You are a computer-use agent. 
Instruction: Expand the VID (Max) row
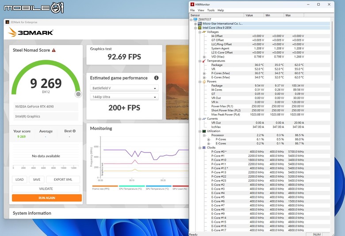pyautogui.click(x=204, y=57)
